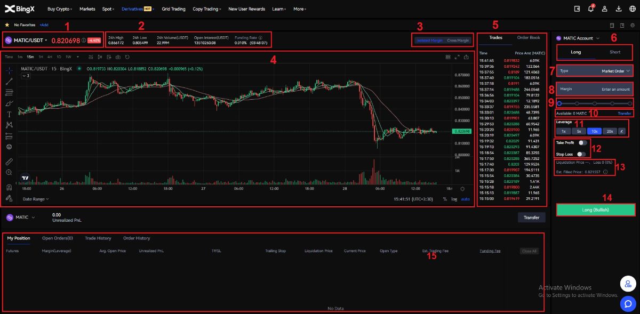Screen dimensions: 640x314
Task: Take a chart snapshot with camera icon
Action: pos(118,57)
